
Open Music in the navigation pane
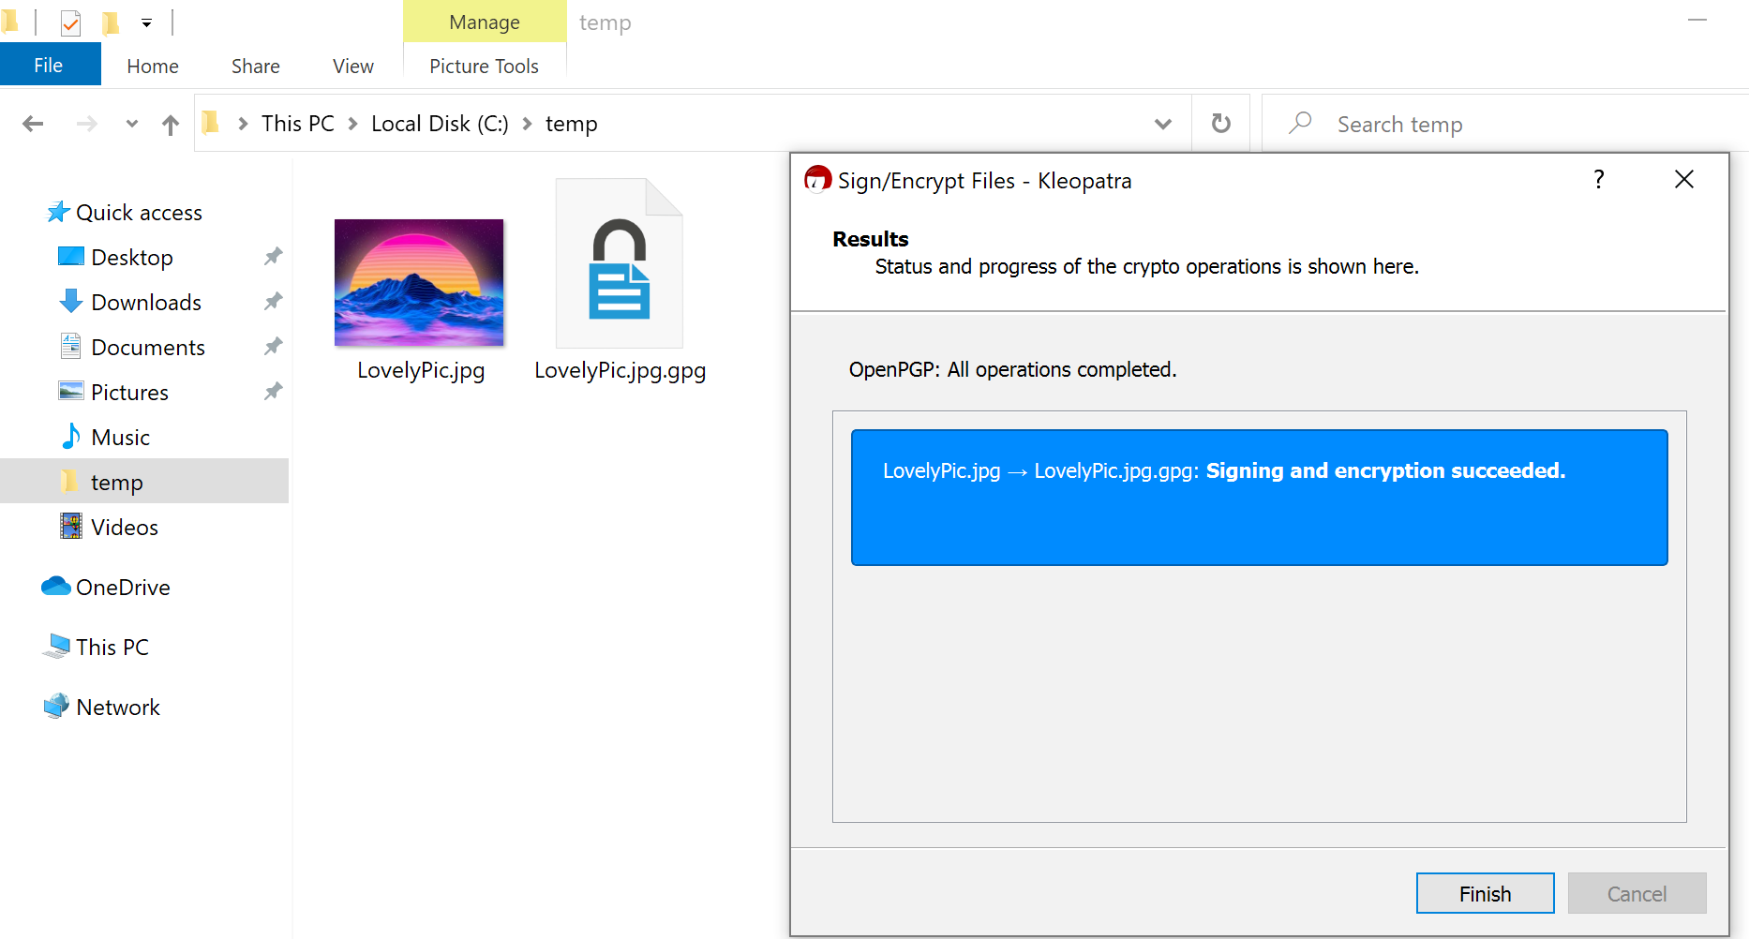(x=120, y=438)
